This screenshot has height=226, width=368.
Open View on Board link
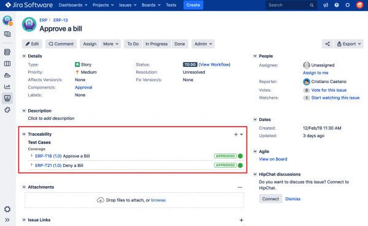273,159
